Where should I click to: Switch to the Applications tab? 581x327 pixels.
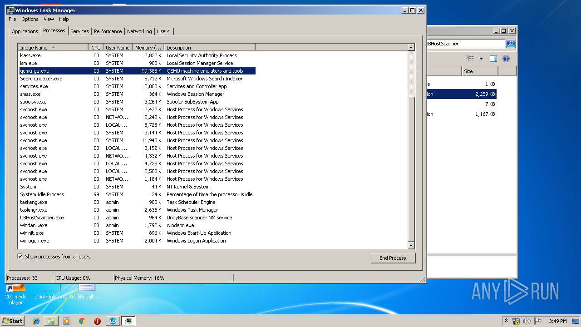[x=25, y=31]
